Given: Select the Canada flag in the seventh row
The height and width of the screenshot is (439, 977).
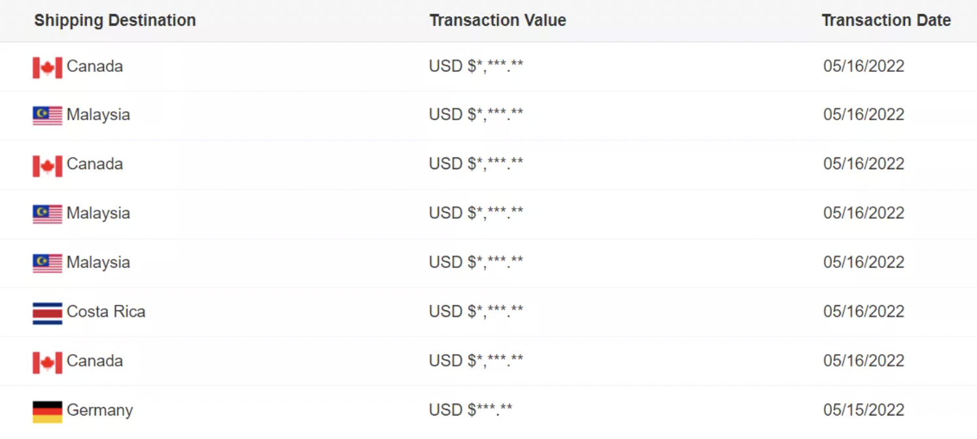Looking at the screenshot, I should click(47, 362).
